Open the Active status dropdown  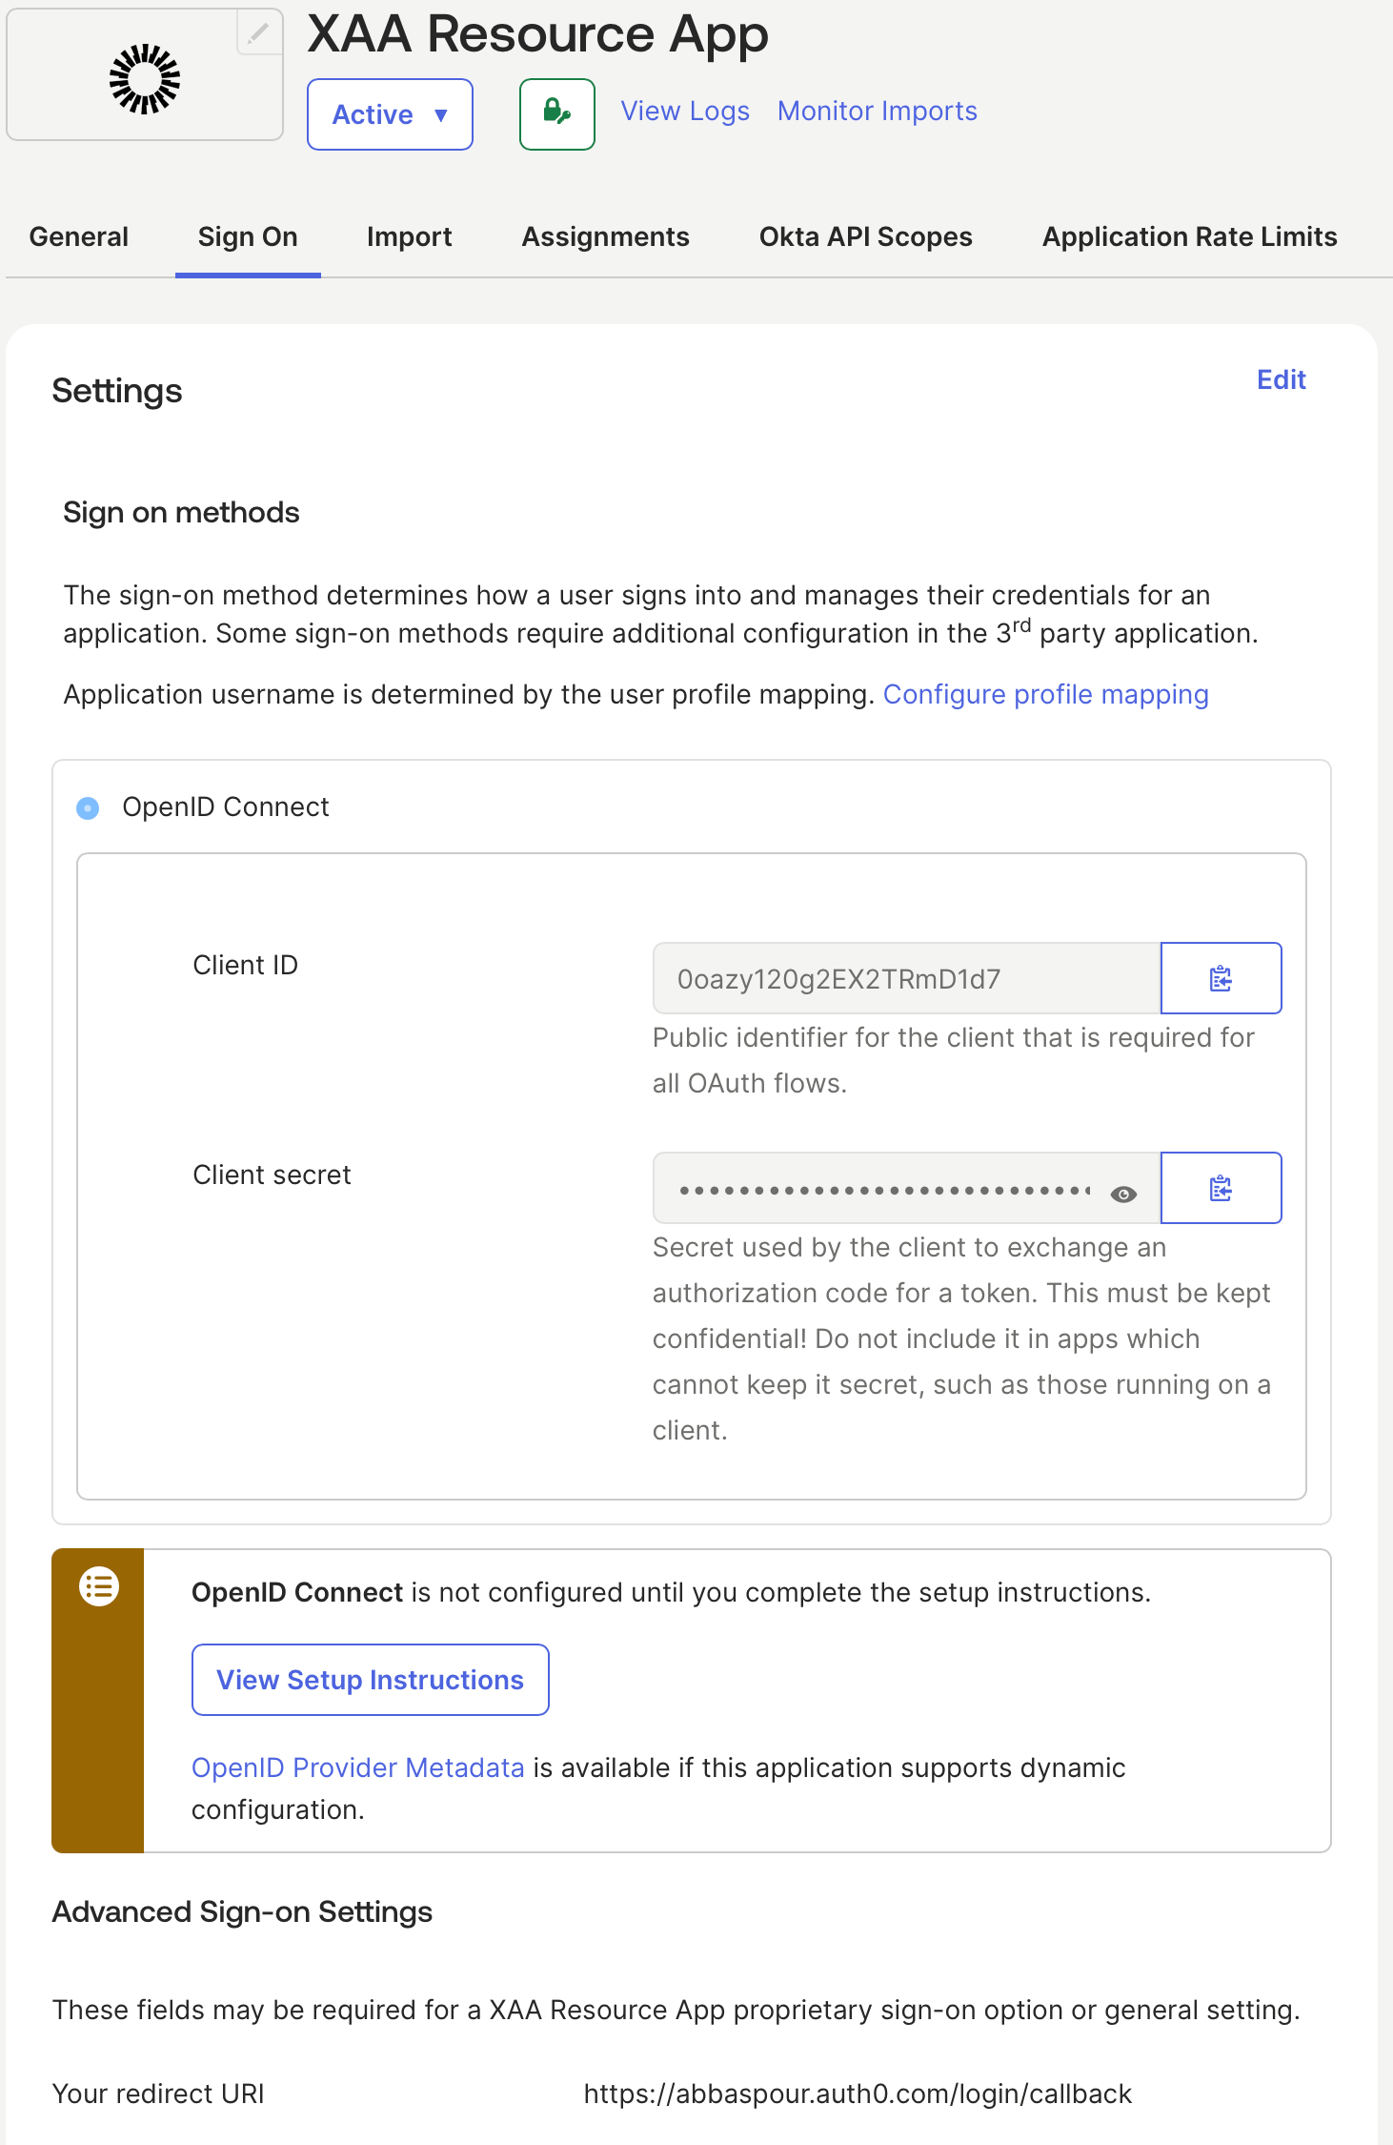390,114
